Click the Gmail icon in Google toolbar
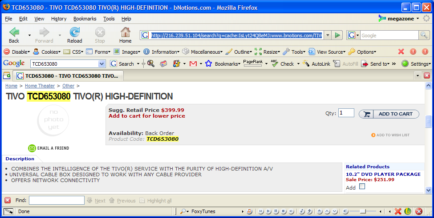The image size is (434, 218). [193, 64]
